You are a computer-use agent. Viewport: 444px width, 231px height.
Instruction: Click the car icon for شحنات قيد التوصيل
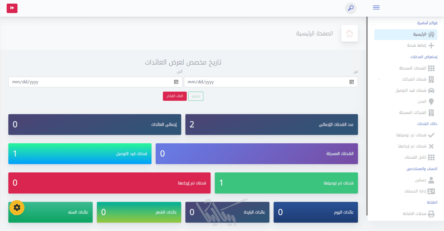pyautogui.click(x=431, y=90)
